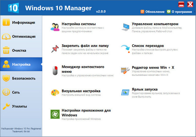Screen dimensions: 196x137
Task: Click the Утилиты wrench icon
Action: [x=6, y=106]
